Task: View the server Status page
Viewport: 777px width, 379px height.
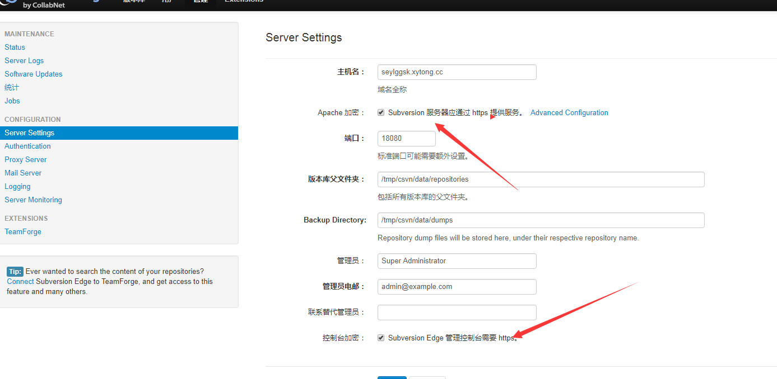Action: [15, 47]
